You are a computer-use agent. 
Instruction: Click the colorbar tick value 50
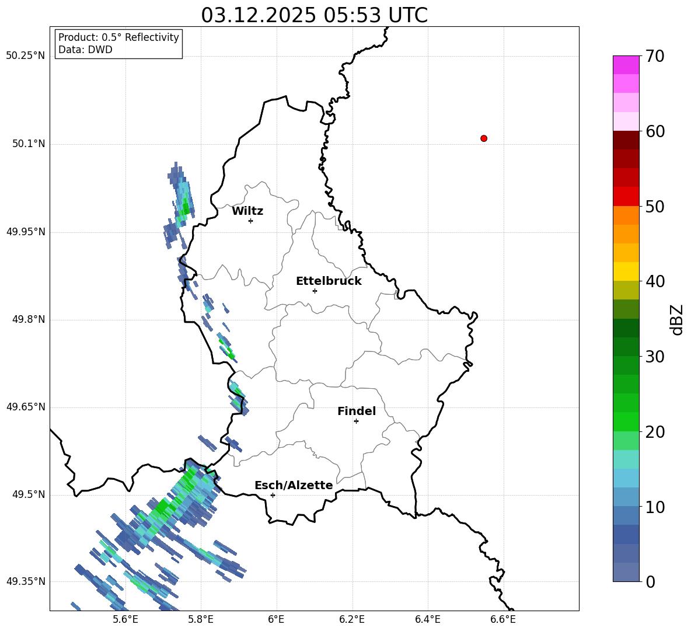point(655,206)
